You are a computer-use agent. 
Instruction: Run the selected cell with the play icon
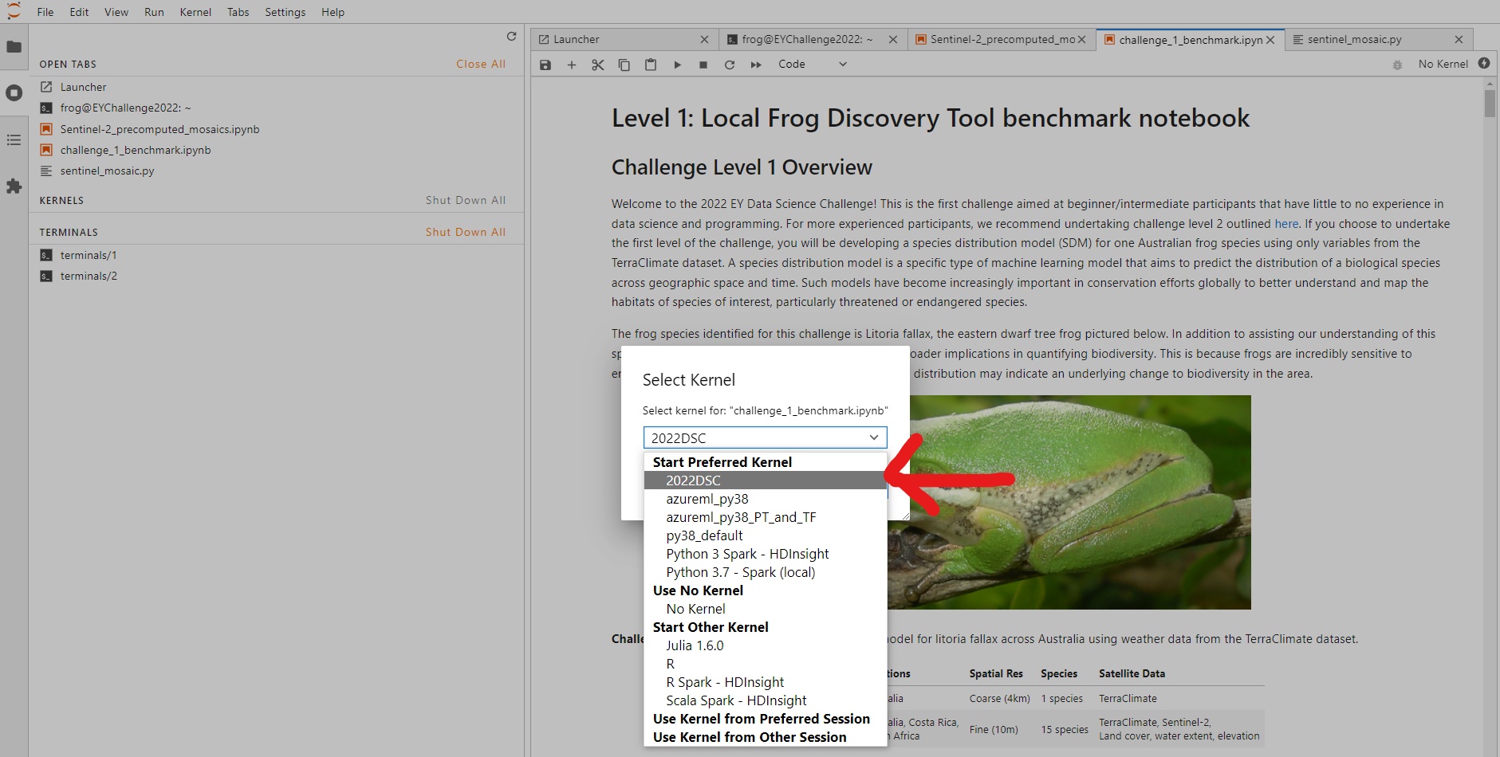click(677, 65)
